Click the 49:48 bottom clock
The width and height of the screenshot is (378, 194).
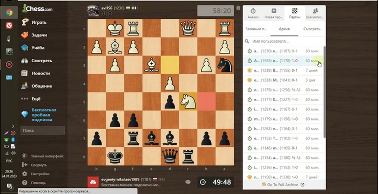[215, 182]
